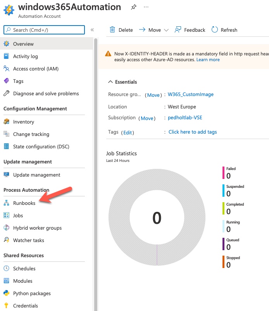Click the Move toolbar button
Viewport: 269px width, 311px height.
tap(153, 30)
